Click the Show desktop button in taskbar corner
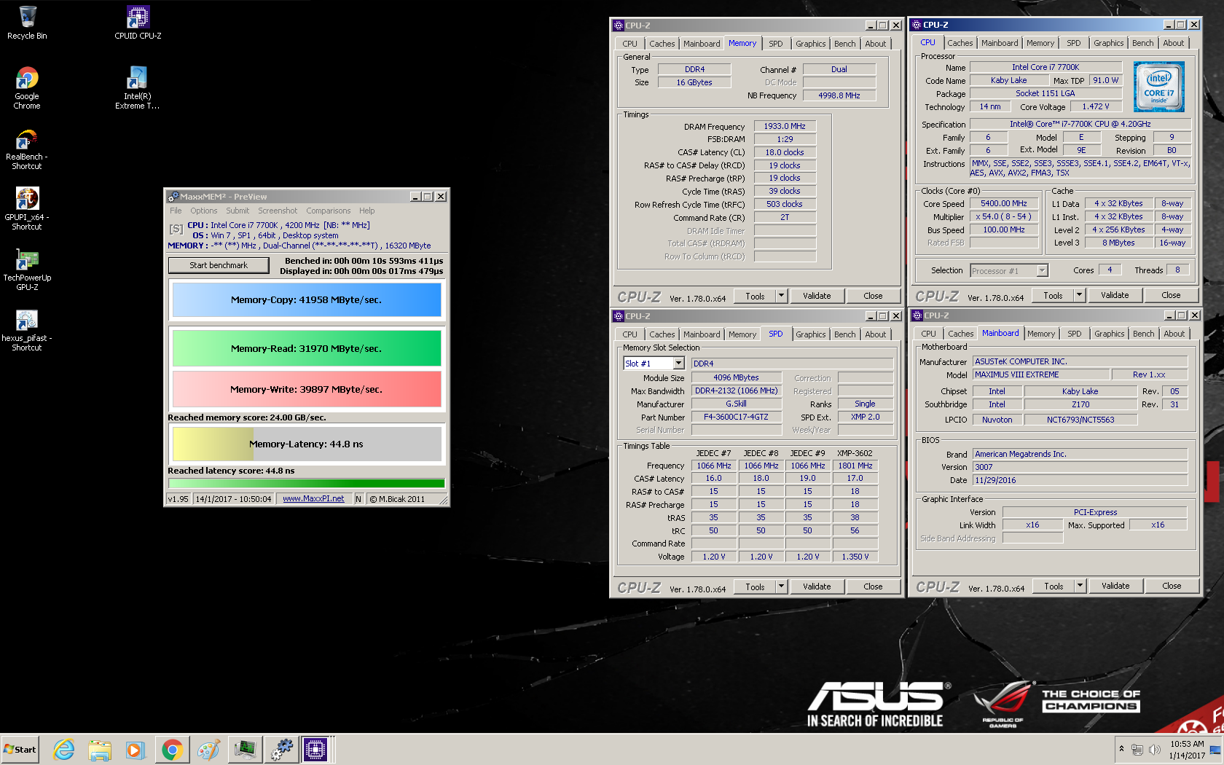Screen dimensions: 1224x765 click(x=1215, y=750)
